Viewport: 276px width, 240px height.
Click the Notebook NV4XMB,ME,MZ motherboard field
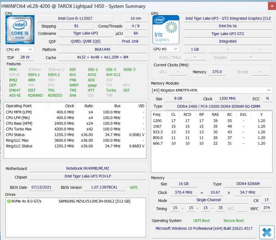pyautogui.click(x=88, y=168)
